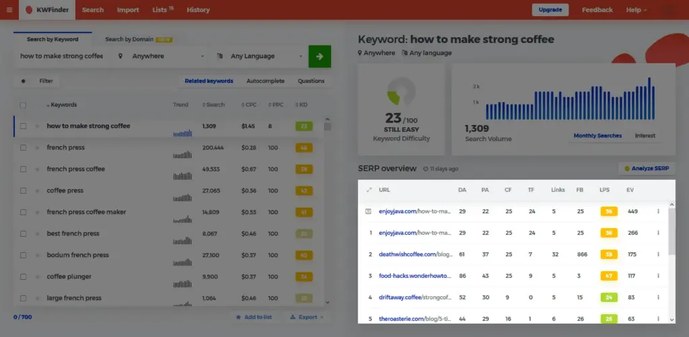Image resolution: width=689 pixels, height=337 pixels.
Task: Open the Lists menu item
Action: 163,9
